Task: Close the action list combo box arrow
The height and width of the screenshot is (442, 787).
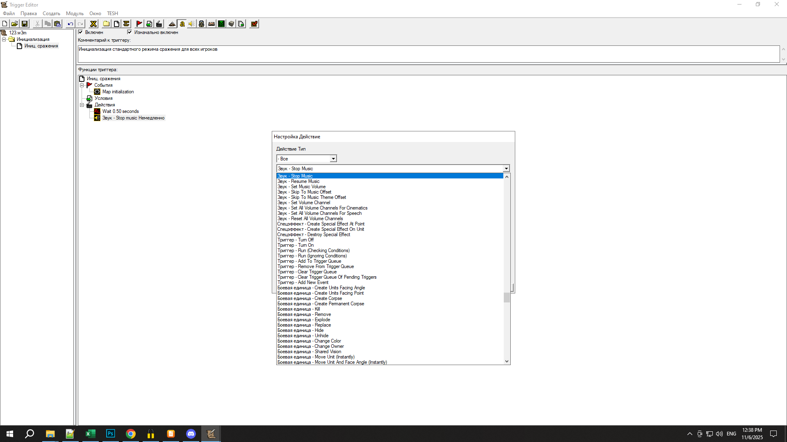Action: click(506, 169)
